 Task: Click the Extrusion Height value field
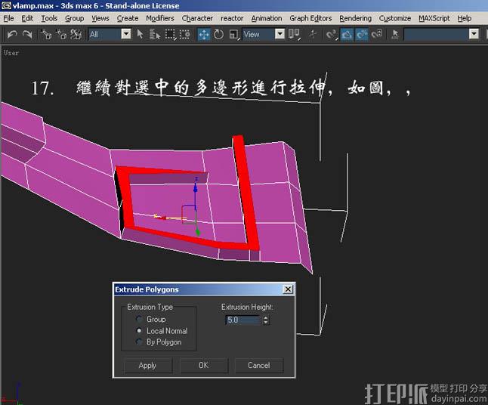click(242, 320)
